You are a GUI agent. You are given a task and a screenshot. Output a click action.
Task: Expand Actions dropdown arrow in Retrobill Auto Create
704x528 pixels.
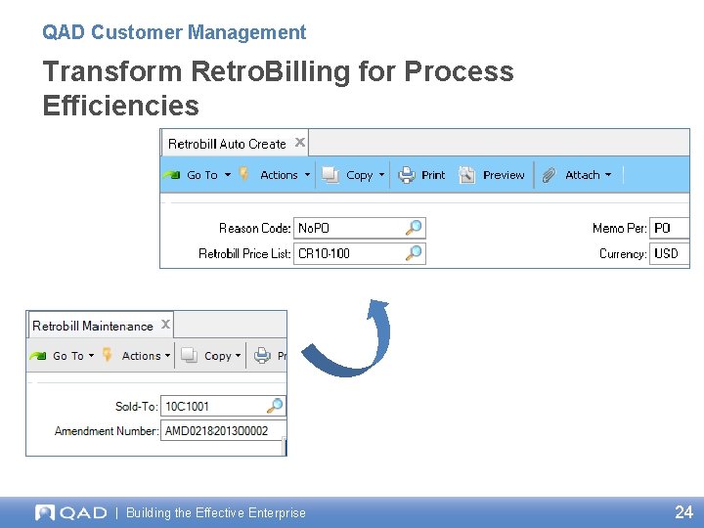pyautogui.click(x=307, y=175)
